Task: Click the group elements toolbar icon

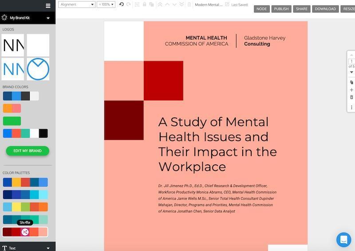Action: click(x=137, y=4)
